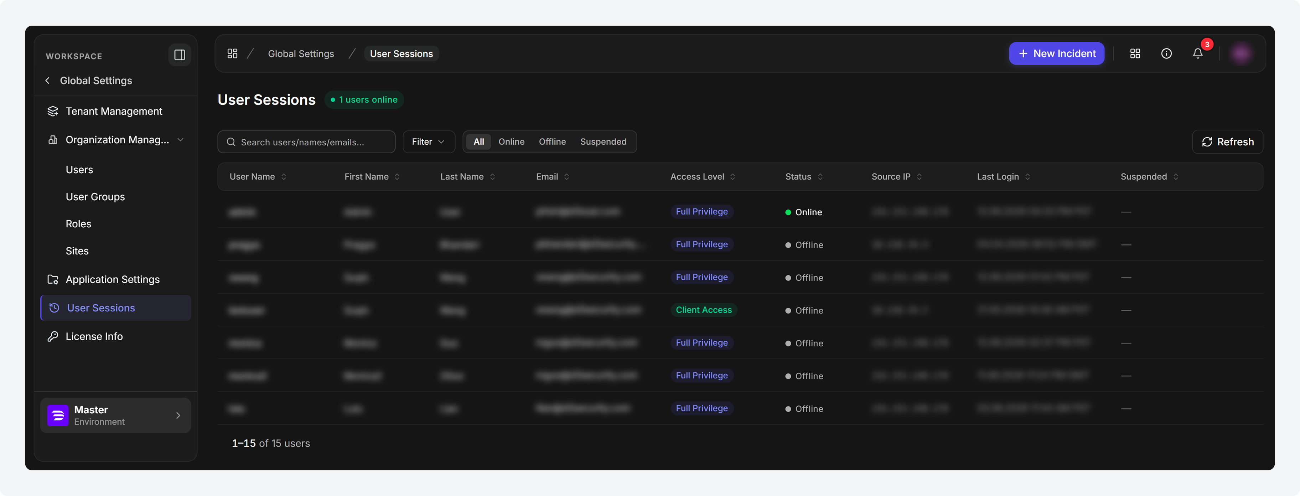Viewport: 1300px width, 496px height.
Task: Open the apps grid icon in top bar
Action: [x=1135, y=53]
